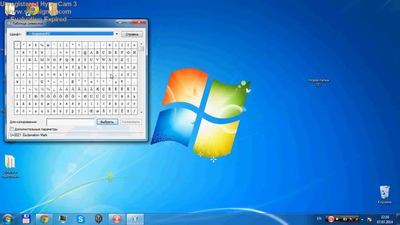The image size is (400, 225).
Task: Select the Œ uppercase ligature character cell
Action: 91,111
